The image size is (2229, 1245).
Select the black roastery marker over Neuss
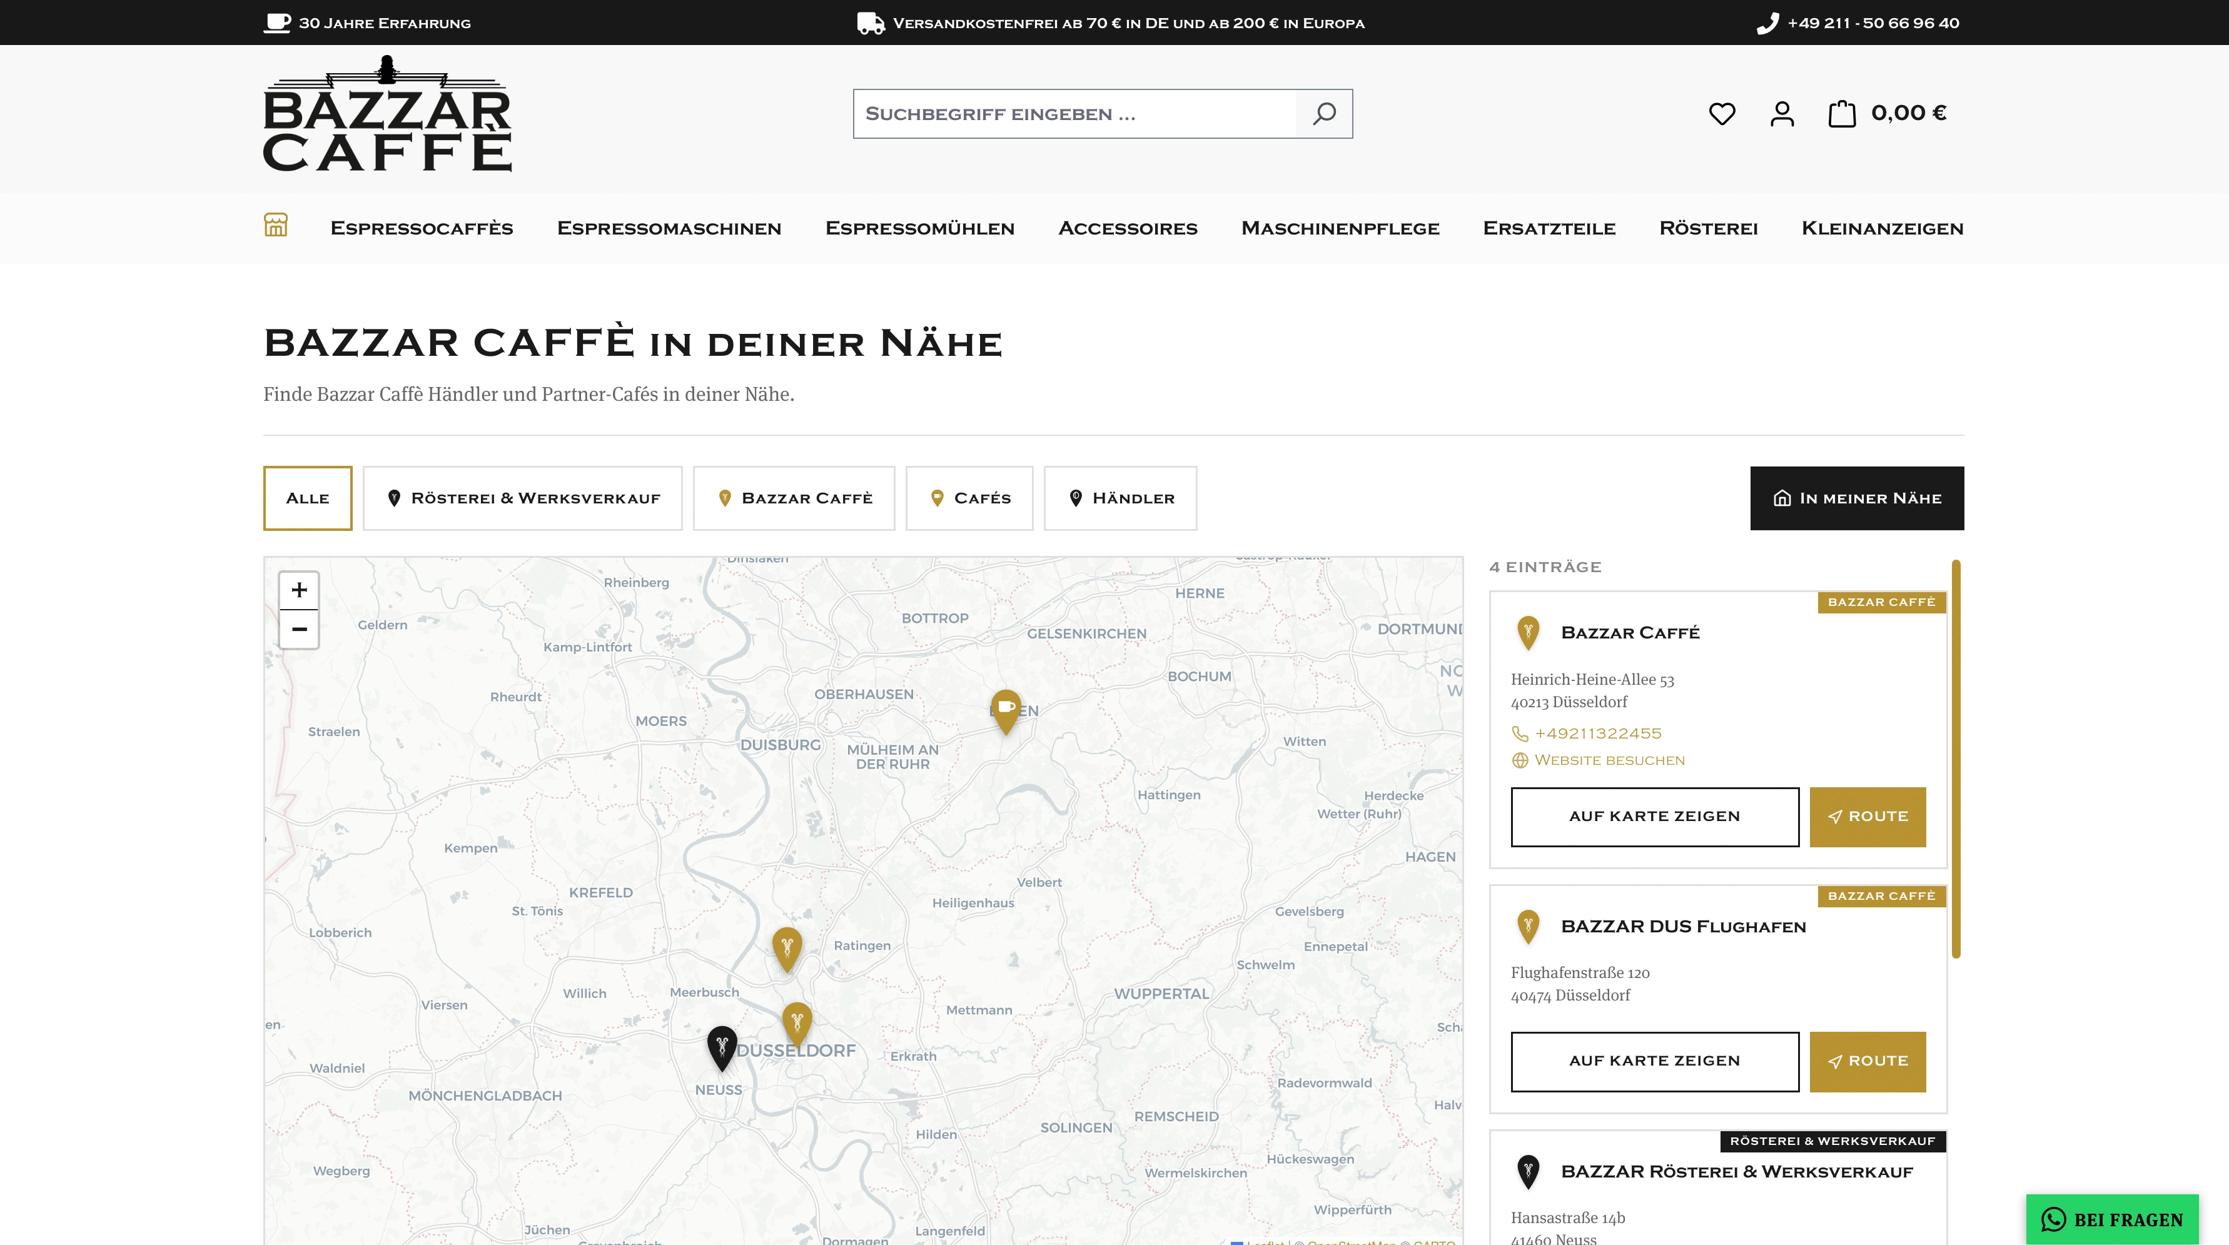tap(722, 1049)
